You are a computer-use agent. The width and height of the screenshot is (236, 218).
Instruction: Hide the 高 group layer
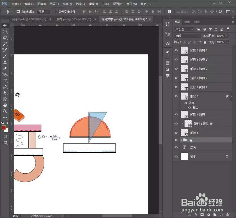pos(176,140)
